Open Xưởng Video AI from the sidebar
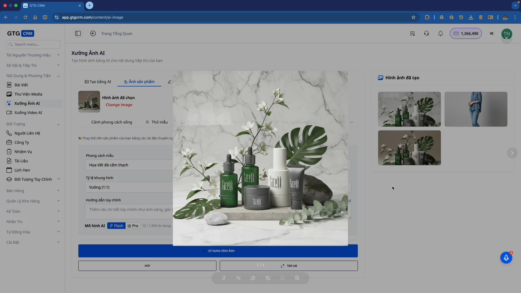The width and height of the screenshot is (521, 293). 28,113
